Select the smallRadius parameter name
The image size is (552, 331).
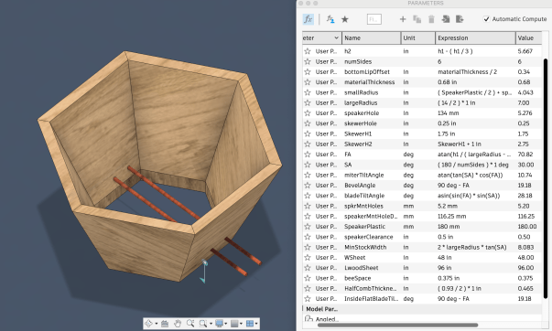coord(362,92)
